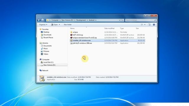Viewport: 189px width, 106px height.
Task: Click the File folder type of eclipse
Action: (x=123, y=32)
